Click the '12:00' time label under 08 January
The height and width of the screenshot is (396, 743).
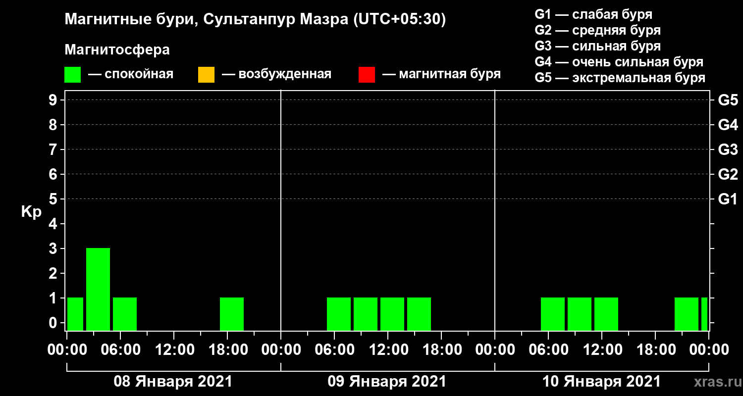pyautogui.click(x=174, y=349)
